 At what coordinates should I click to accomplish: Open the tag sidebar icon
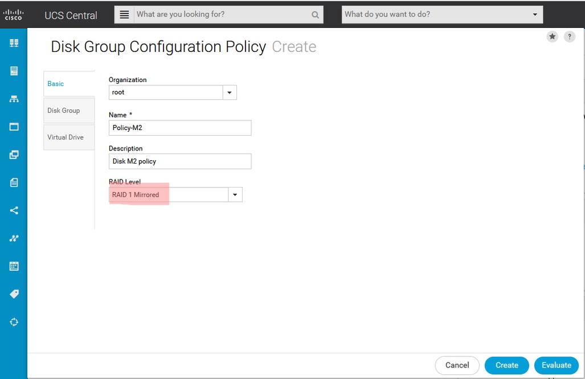(14, 294)
